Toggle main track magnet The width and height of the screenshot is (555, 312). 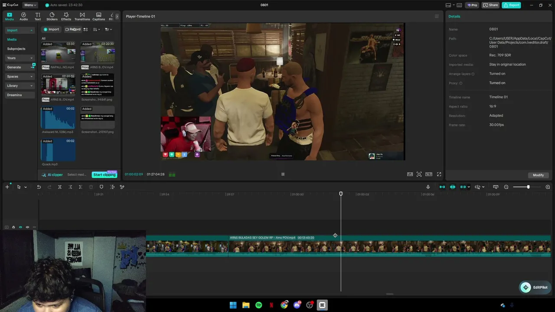coord(442,187)
